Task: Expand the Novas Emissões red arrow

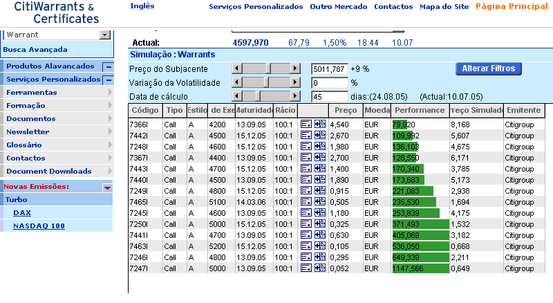Action: point(107,187)
